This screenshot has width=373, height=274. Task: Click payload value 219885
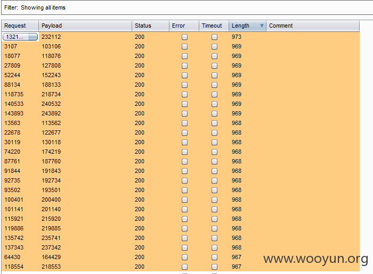click(x=51, y=228)
